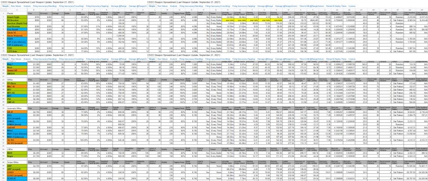Open License tab in upper tab strip
The image size is (428, 181).
pos(352,5)
